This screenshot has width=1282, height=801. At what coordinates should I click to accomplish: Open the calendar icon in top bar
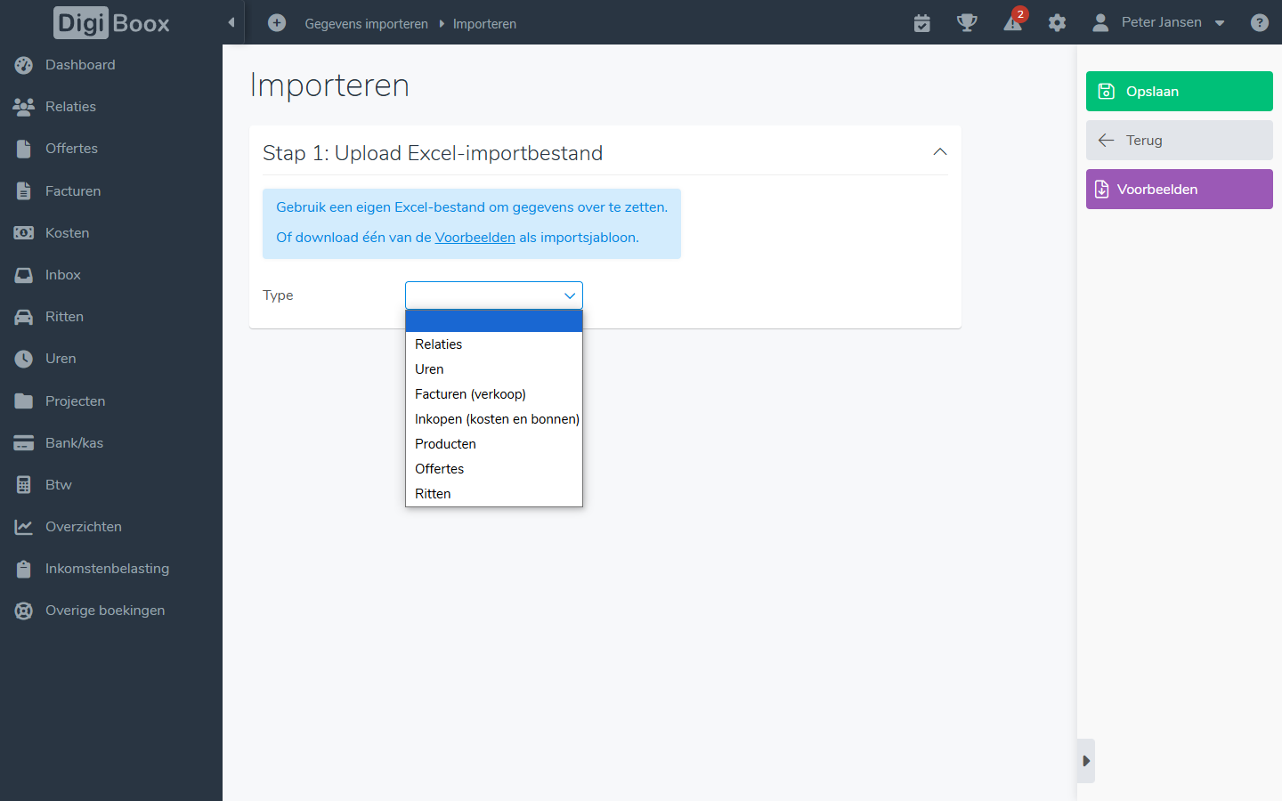[922, 23]
